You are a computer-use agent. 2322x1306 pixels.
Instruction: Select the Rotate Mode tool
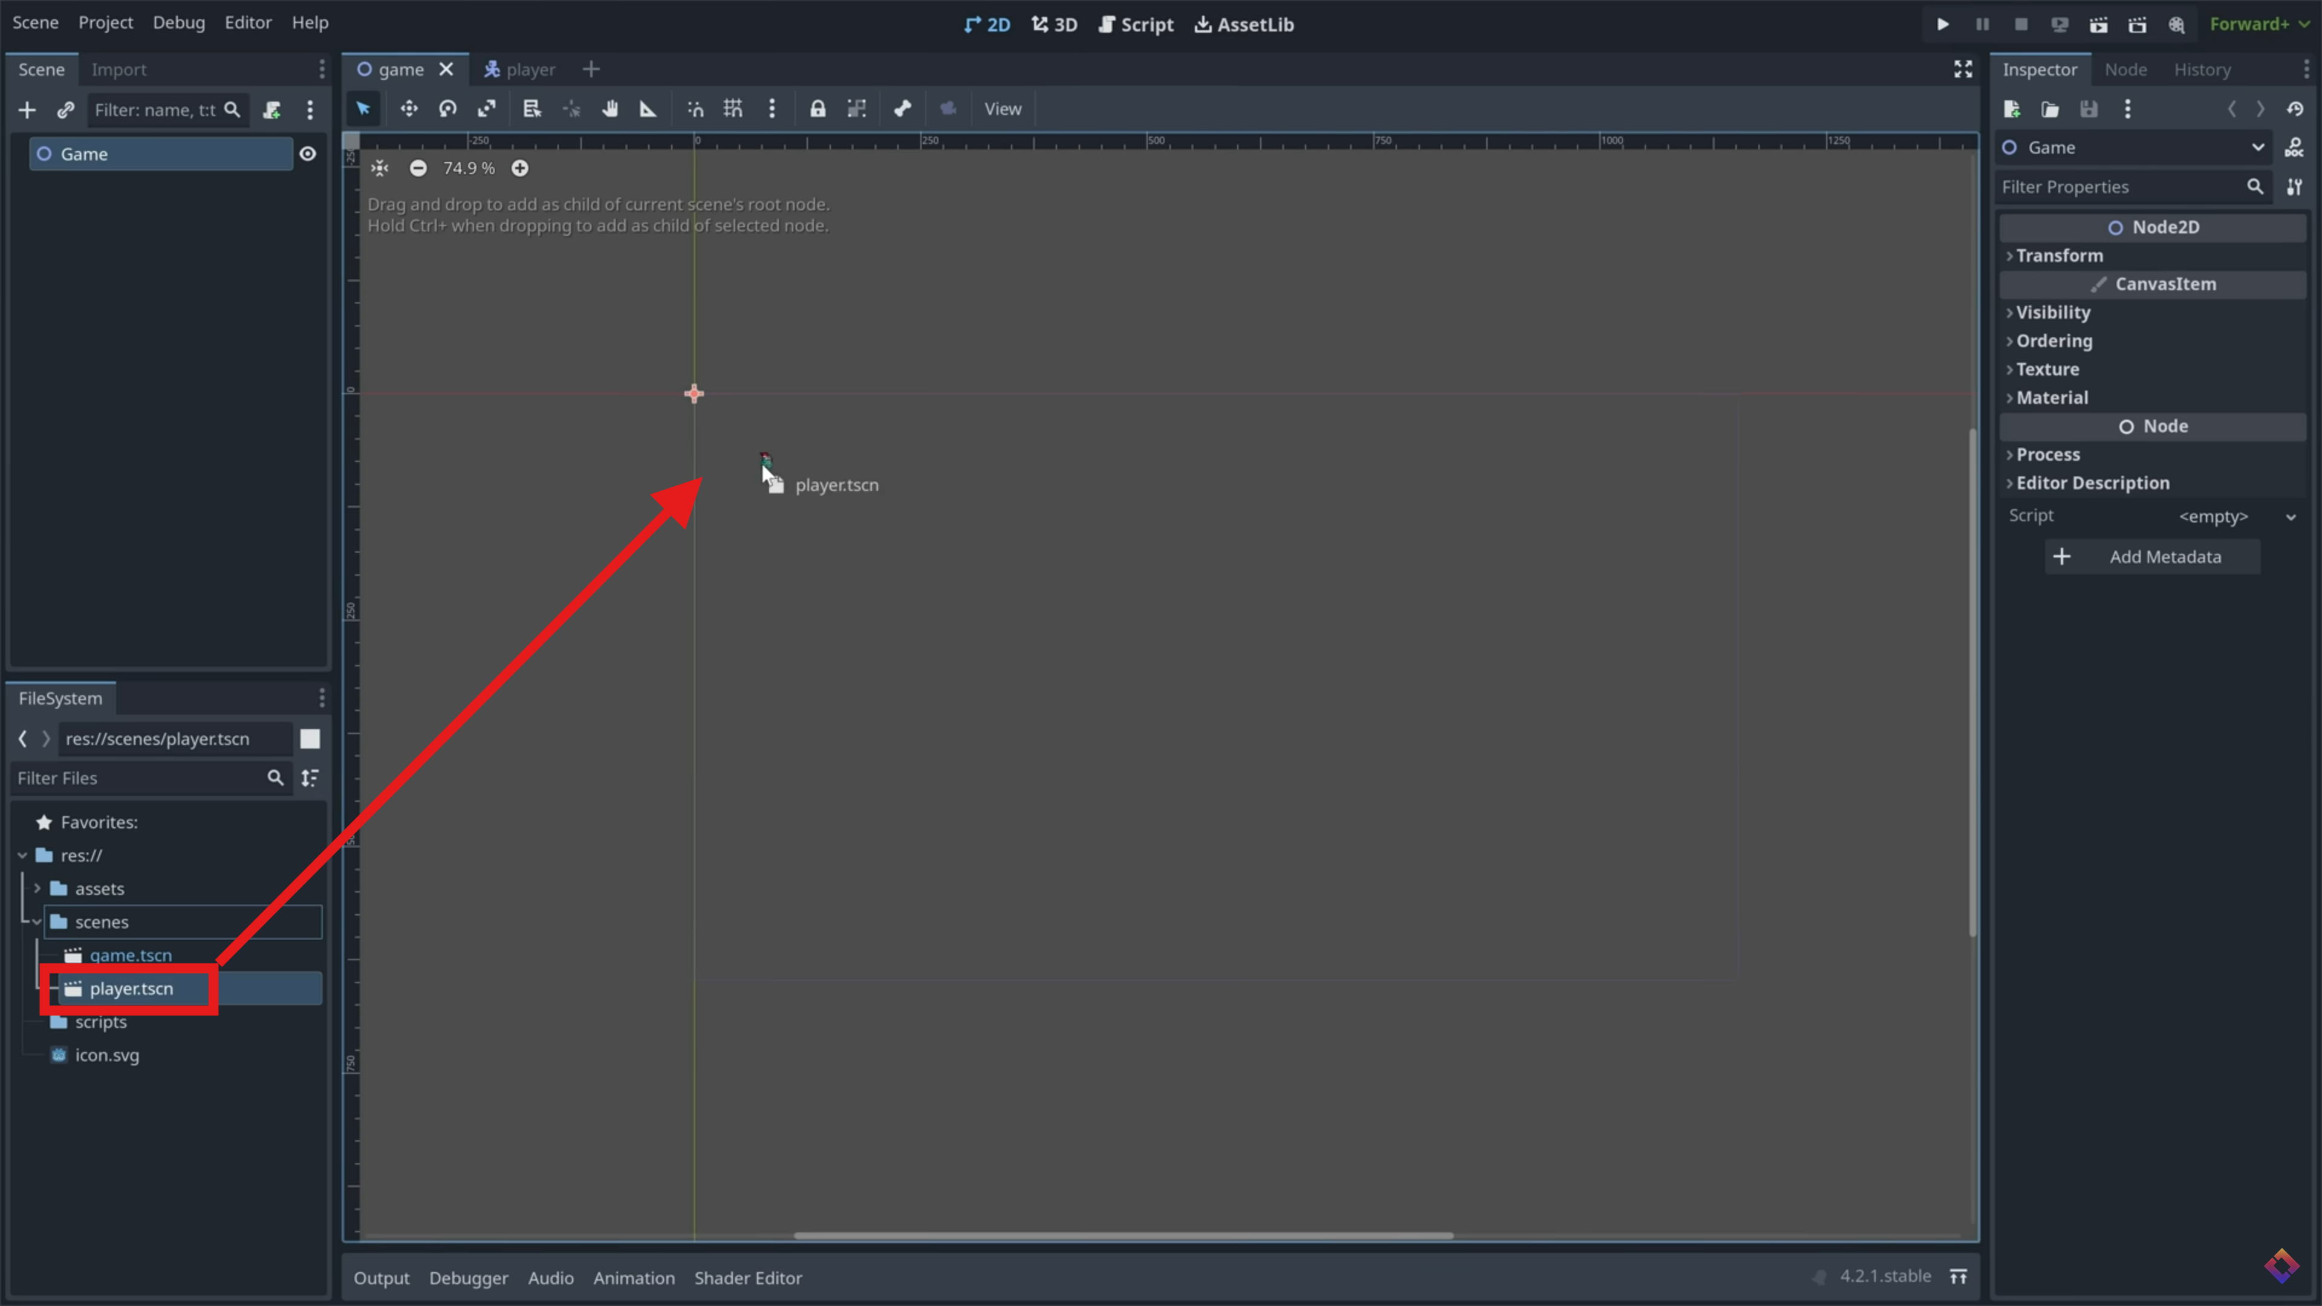[448, 109]
